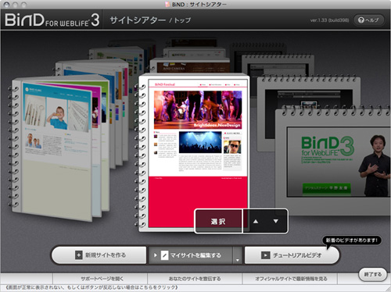The image size is (391, 292).
Task: Open サポートページを開く link
Action: tap(102, 279)
